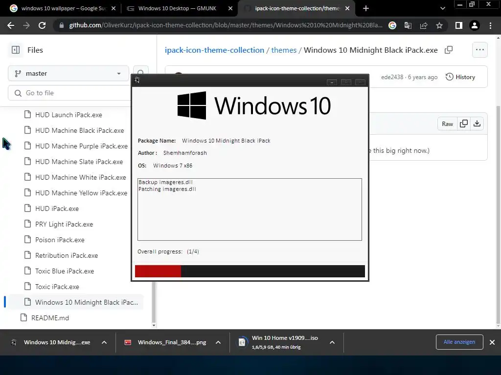Viewport: 501px width, 375px height.
Task: Close the GMUNK tab
Action: coord(230,8)
